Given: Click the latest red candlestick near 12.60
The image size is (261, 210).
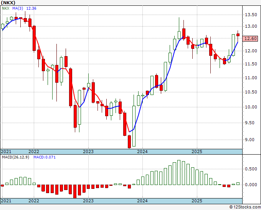Looking at the screenshot, I should pyautogui.click(x=238, y=35).
